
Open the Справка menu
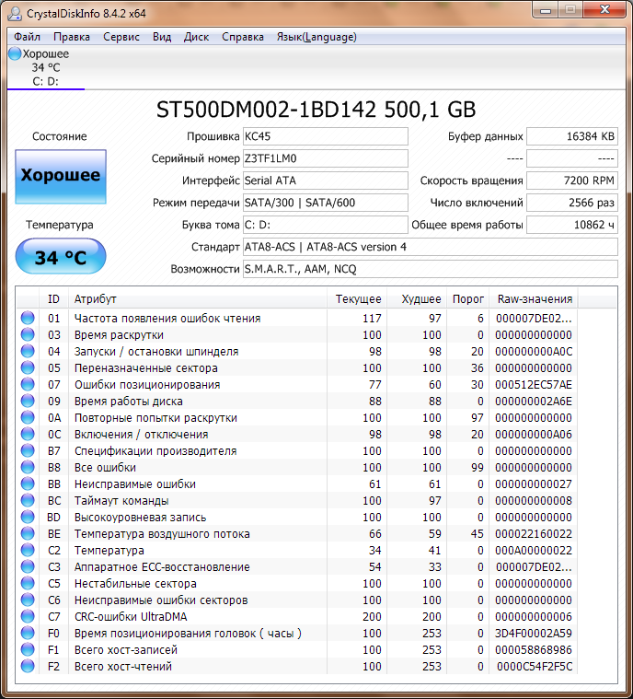243,37
